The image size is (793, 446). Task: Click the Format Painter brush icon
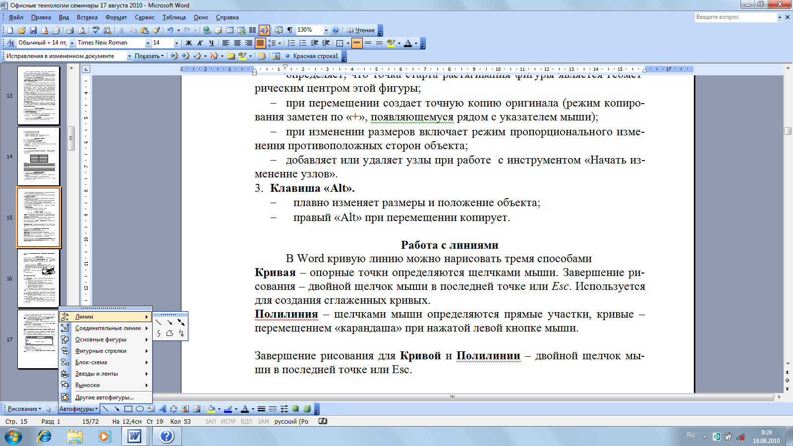pyautogui.click(x=156, y=30)
